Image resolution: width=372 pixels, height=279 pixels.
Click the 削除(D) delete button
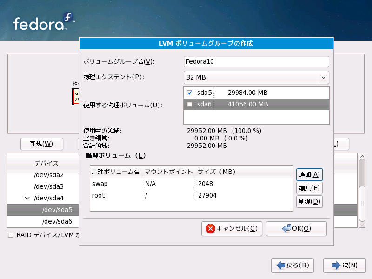309,202
